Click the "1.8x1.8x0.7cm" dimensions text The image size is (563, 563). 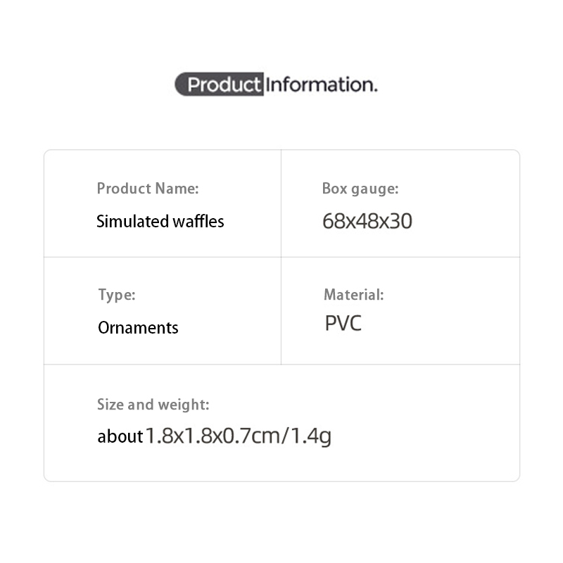pos(213,436)
